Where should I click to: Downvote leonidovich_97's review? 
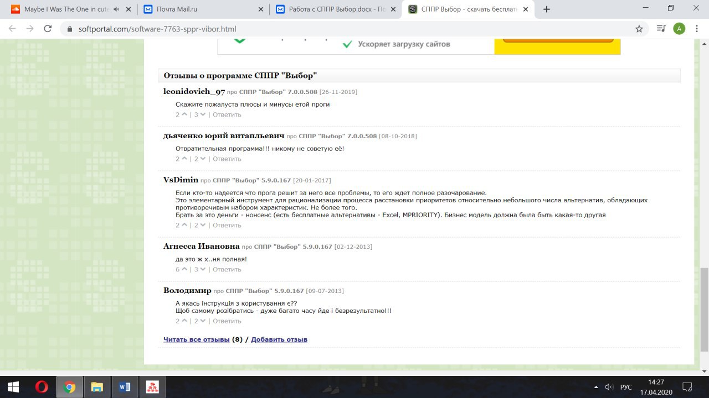pos(203,114)
